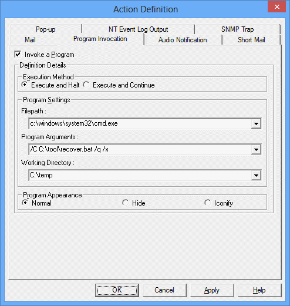Click the Action Definition title bar text
This screenshot has height=306, width=290.
146,9
